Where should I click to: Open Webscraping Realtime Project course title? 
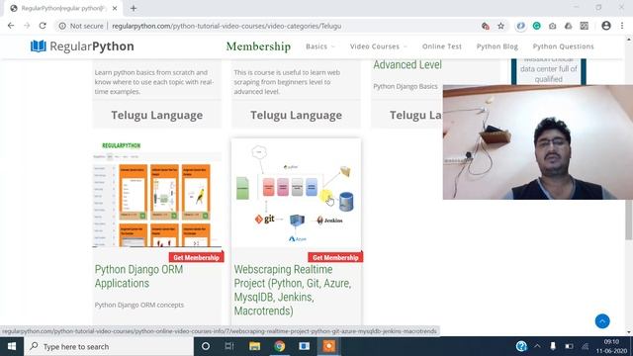[x=293, y=290]
